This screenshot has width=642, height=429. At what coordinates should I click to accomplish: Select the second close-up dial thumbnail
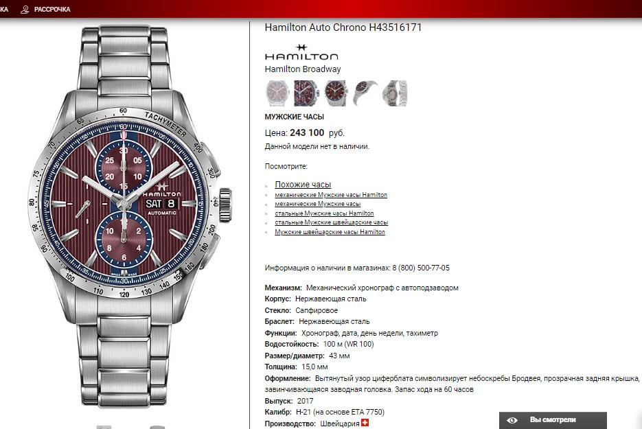pos(306,93)
